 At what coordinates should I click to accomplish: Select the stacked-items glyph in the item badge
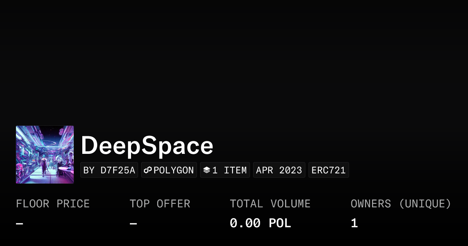coord(207,169)
